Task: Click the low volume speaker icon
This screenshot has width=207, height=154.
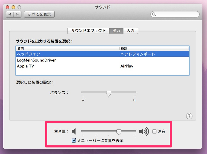Action: [x=74, y=131]
